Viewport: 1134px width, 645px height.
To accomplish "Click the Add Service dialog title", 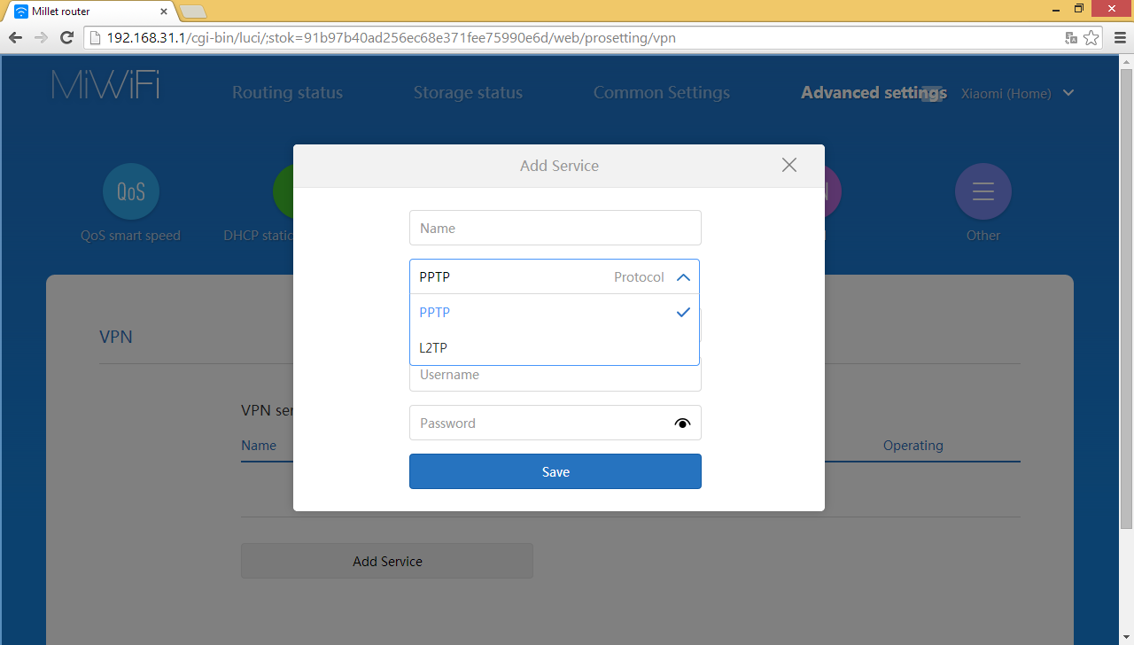I will (559, 166).
